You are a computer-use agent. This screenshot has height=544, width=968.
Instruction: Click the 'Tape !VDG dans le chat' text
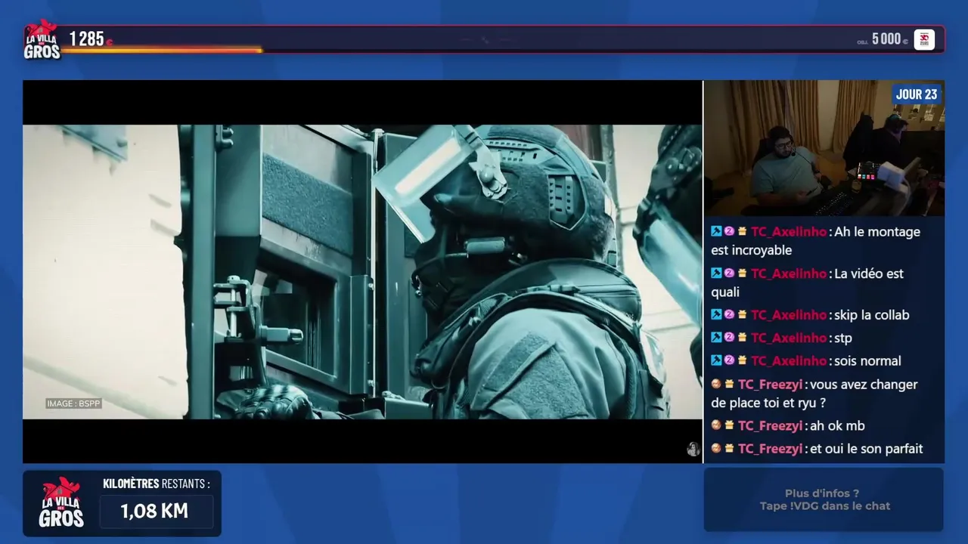pyautogui.click(x=825, y=506)
